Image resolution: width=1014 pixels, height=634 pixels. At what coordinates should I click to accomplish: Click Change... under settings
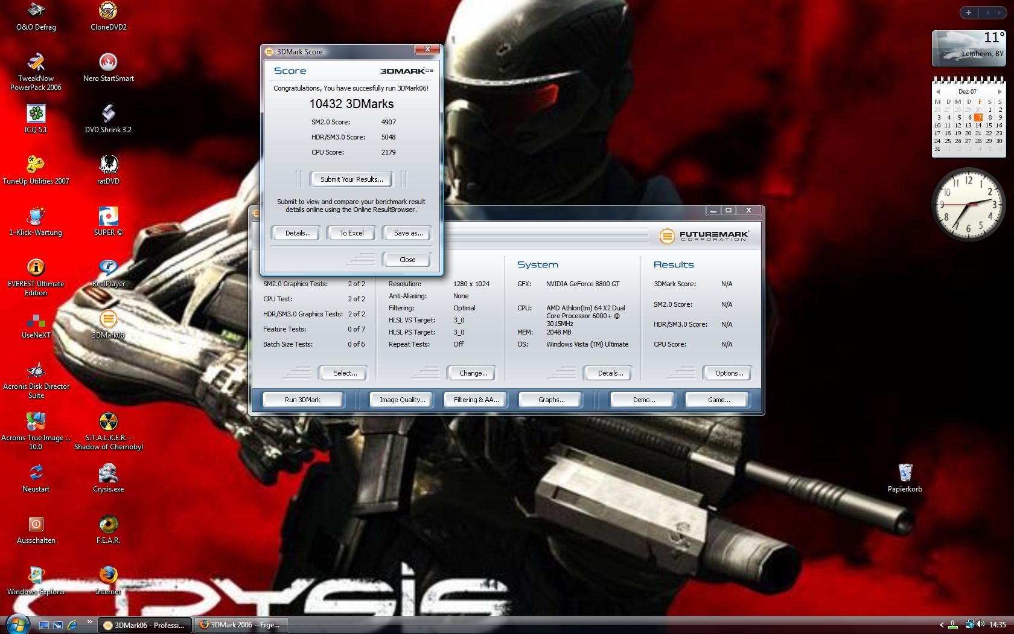[x=473, y=373]
